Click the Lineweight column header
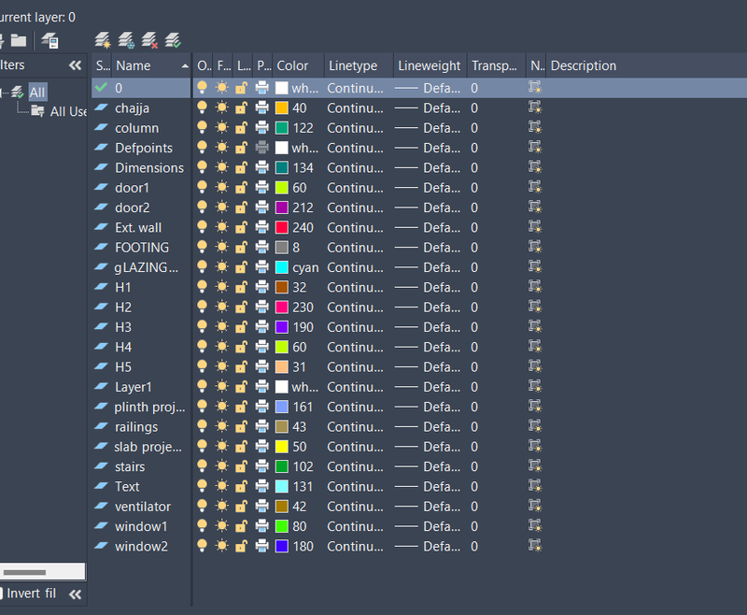This screenshot has height=615, width=747. click(430, 65)
